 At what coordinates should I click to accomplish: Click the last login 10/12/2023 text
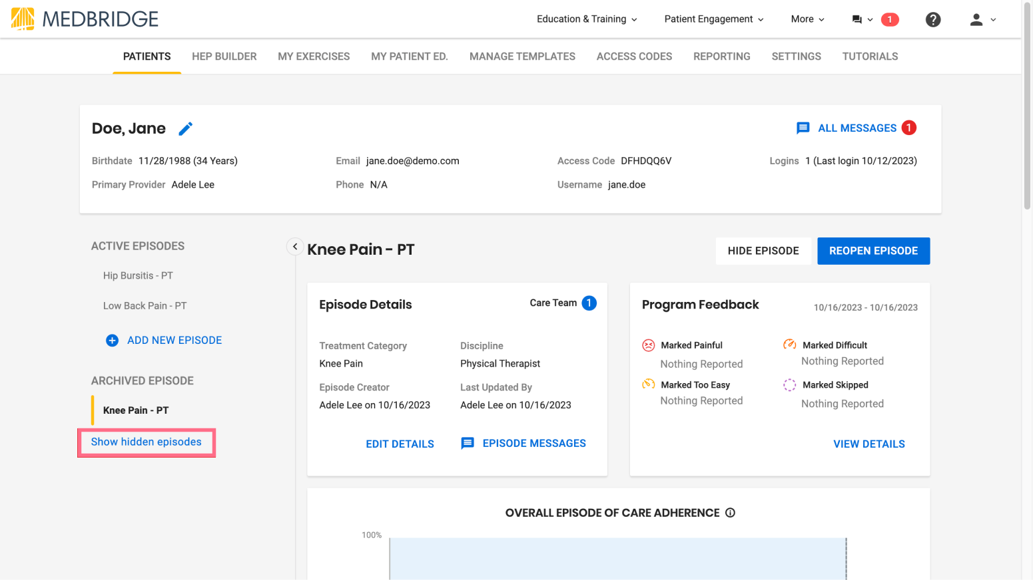[x=864, y=161]
